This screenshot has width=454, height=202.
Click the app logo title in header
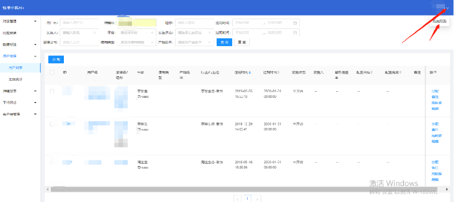[14, 8]
